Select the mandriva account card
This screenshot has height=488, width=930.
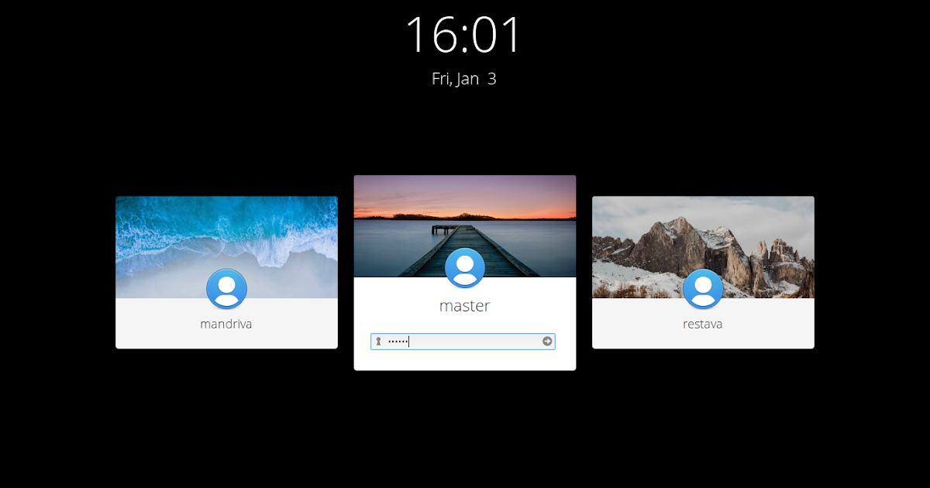[226, 271]
